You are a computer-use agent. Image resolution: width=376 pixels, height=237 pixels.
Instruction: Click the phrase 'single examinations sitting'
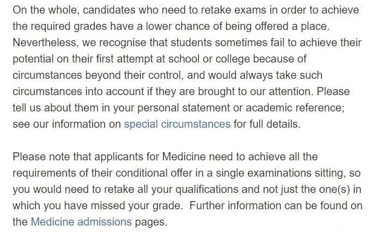280,173
